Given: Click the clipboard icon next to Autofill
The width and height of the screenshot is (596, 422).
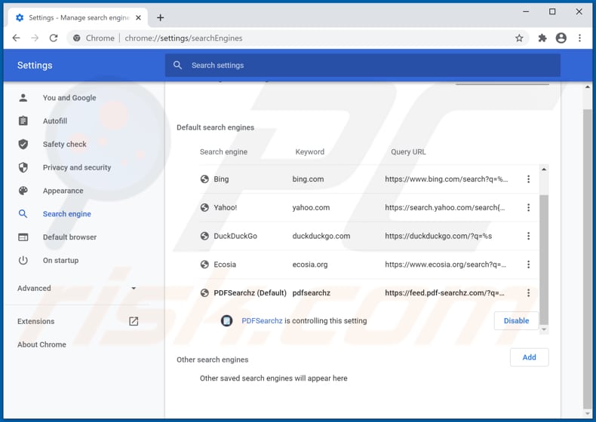Looking at the screenshot, I should pyautogui.click(x=23, y=121).
